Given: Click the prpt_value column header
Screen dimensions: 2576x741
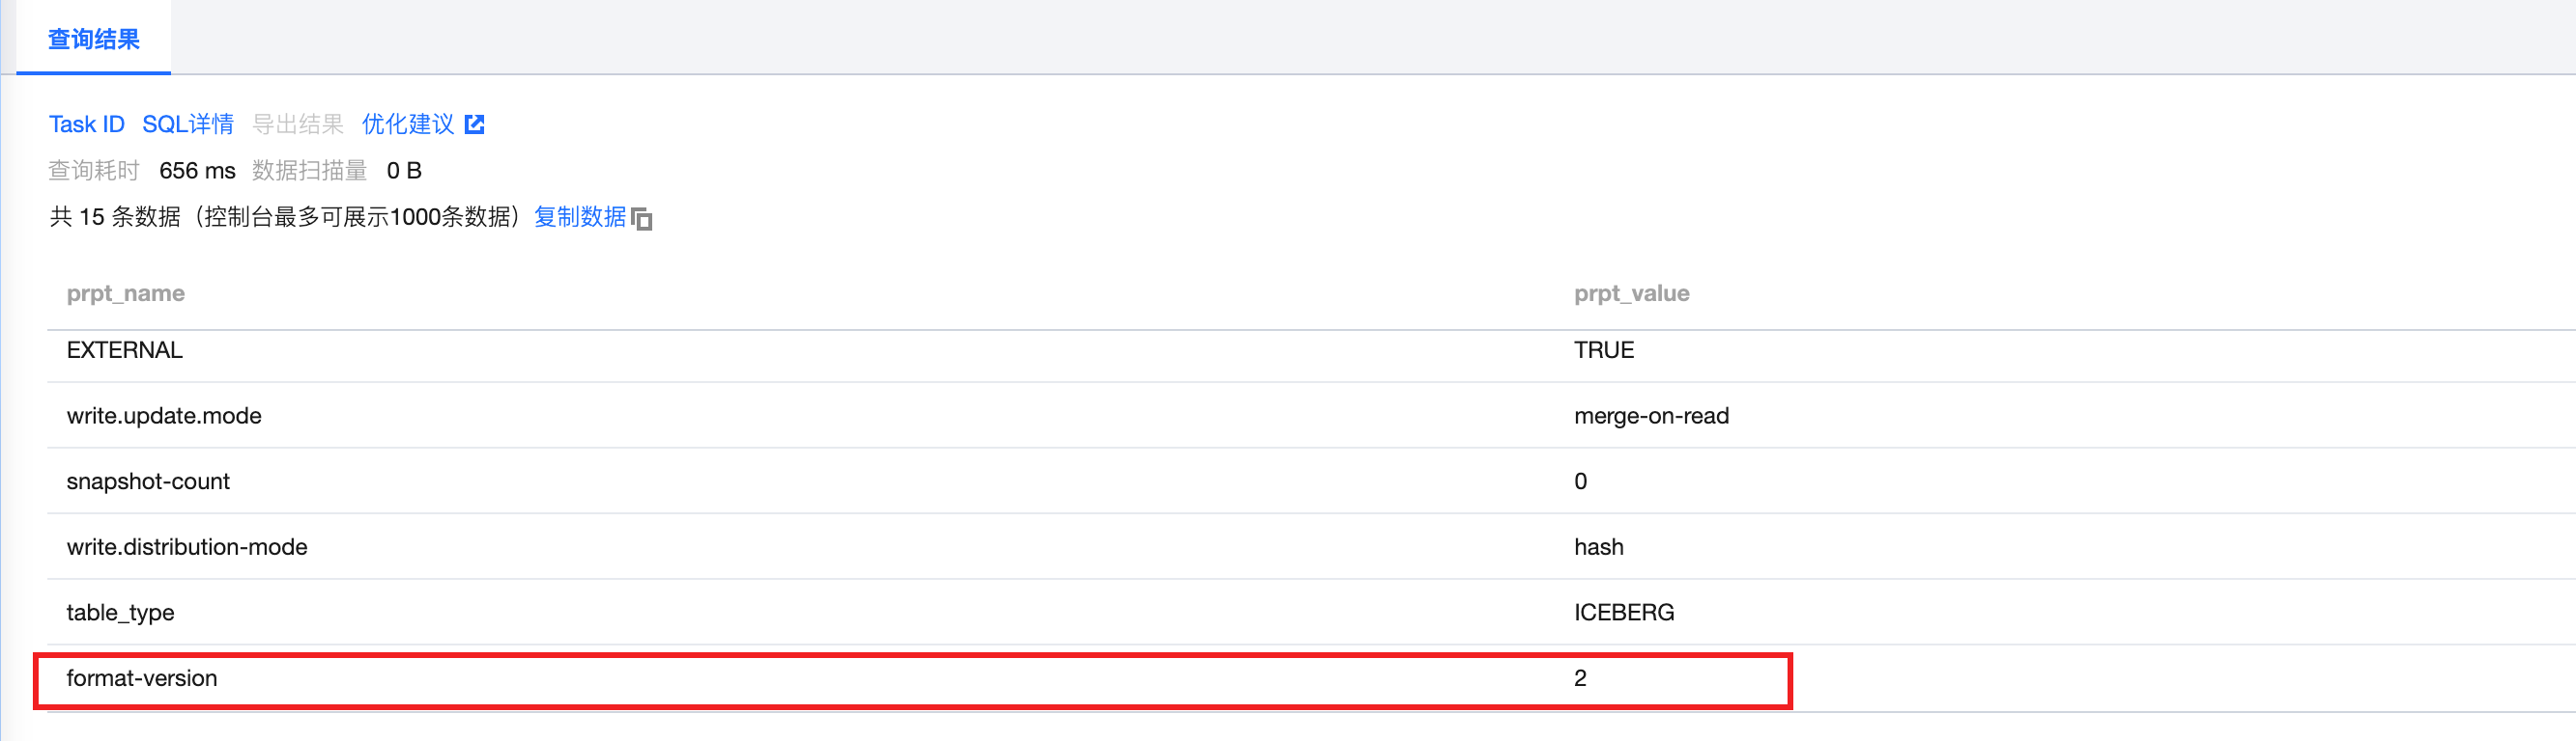Looking at the screenshot, I should [1631, 293].
